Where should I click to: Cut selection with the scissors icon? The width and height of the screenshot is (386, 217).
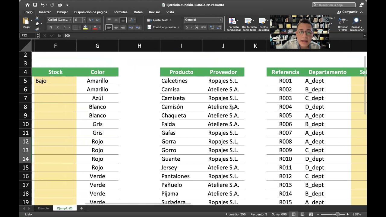tap(37, 18)
